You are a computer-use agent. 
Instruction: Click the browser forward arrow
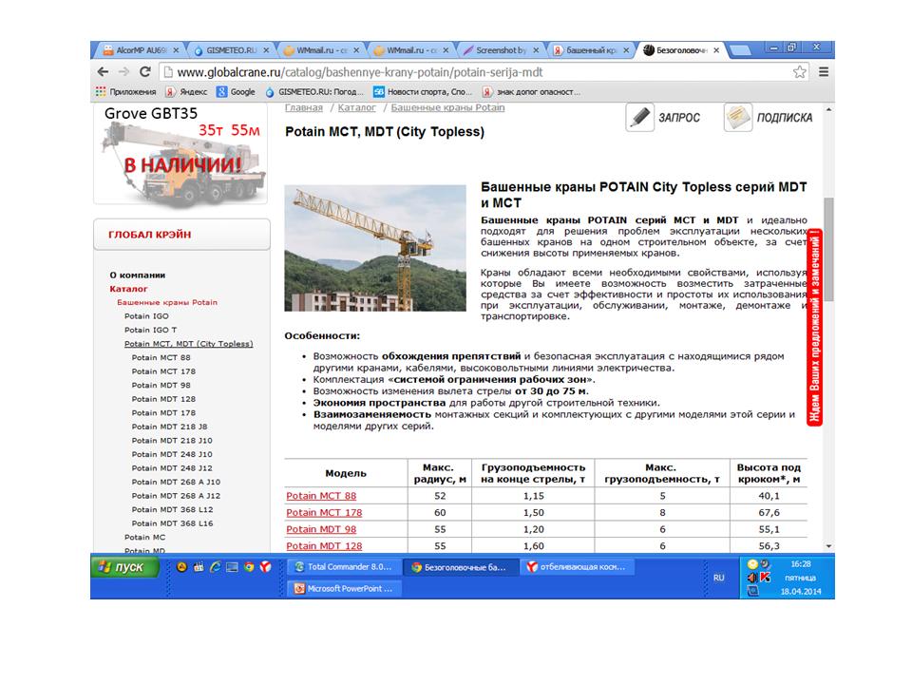(x=123, y=72)
